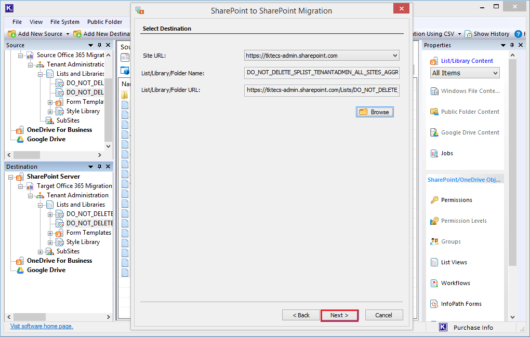Screen dimensions: 530x337
Task: Open Source panel options dropdown arrow
Action: [x=90, y=45]
